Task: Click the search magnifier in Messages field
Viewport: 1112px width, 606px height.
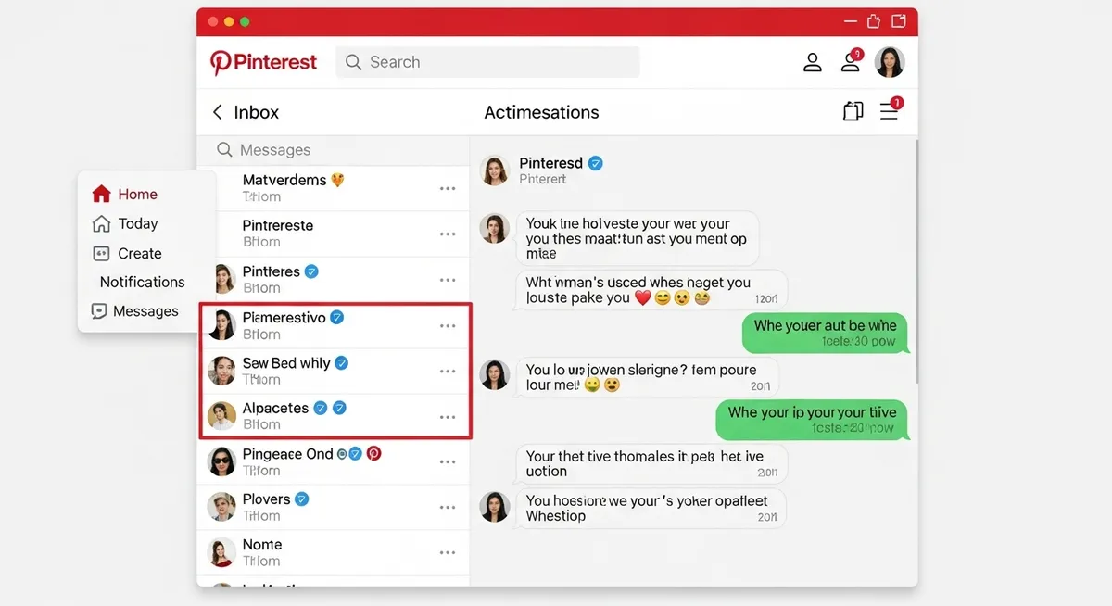Action: 223,149
